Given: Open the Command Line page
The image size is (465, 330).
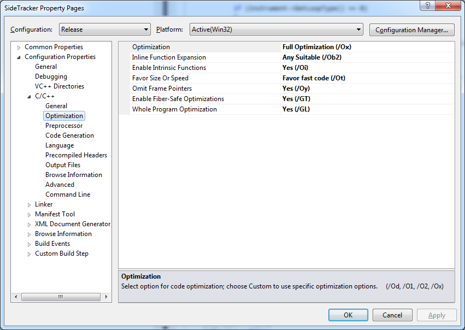Looking at the screenshot, I should click(68, 194).
